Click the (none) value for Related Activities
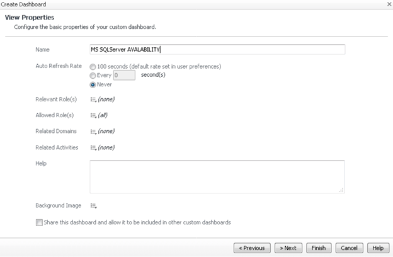The height and width of the screenshot is (257, 393). (106, 147)
